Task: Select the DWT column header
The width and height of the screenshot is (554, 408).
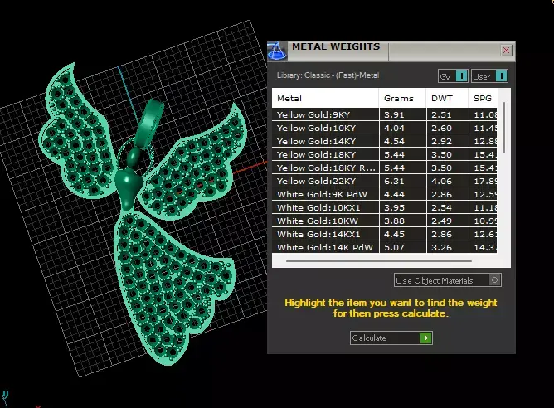Action: coord(447,98)
